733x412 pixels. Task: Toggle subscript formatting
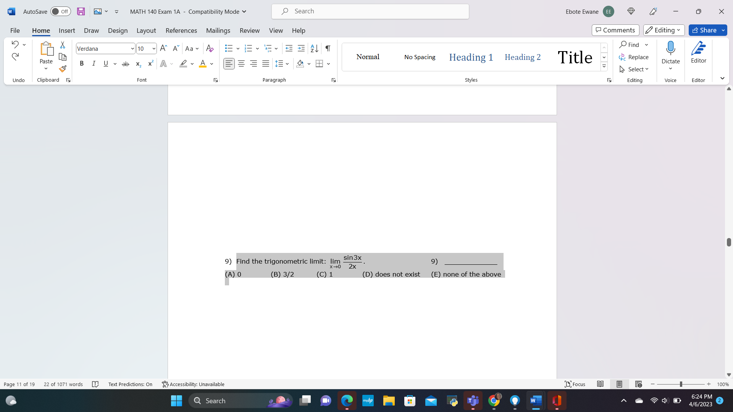tap(138, 64)
